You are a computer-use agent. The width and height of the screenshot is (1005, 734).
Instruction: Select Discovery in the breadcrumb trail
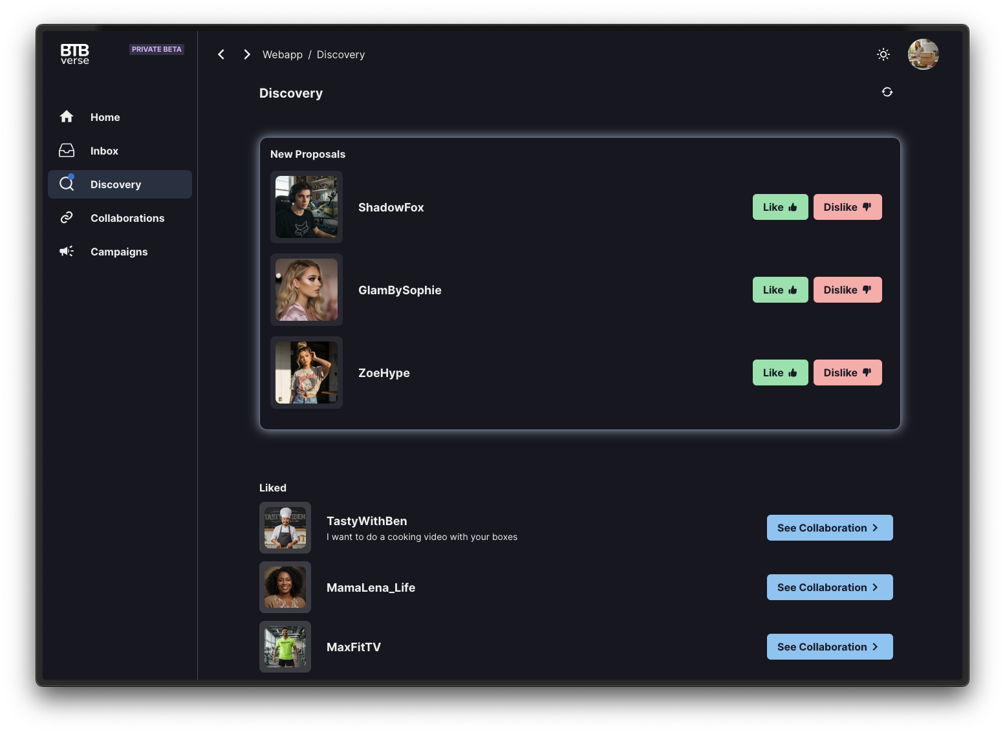coord(340,54)
